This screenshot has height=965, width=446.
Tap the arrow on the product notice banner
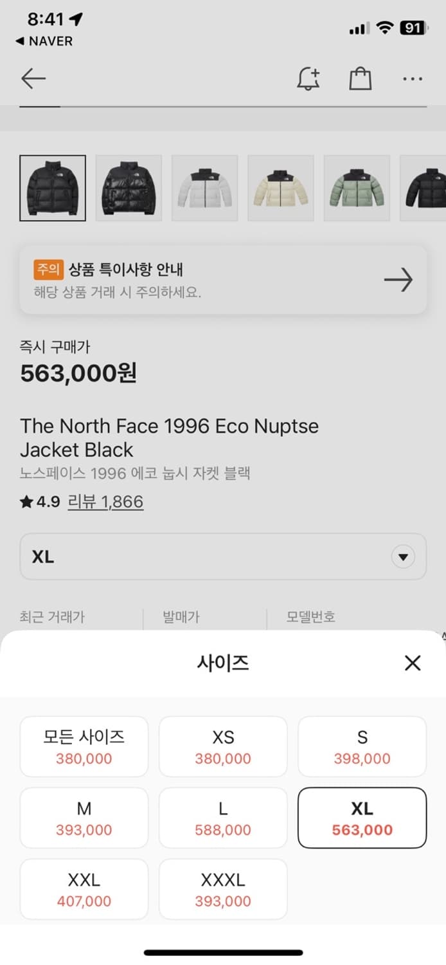(398, 279)
